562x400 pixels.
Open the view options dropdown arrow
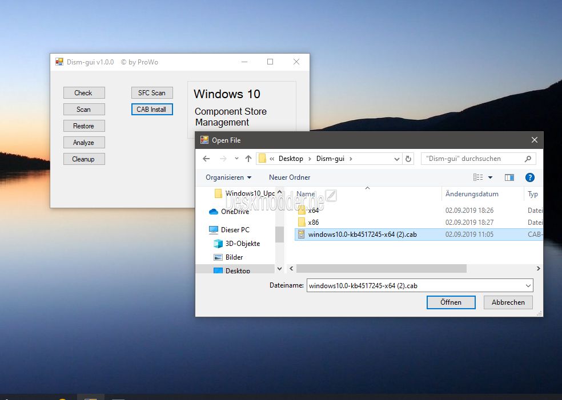(x=490, y=177)
